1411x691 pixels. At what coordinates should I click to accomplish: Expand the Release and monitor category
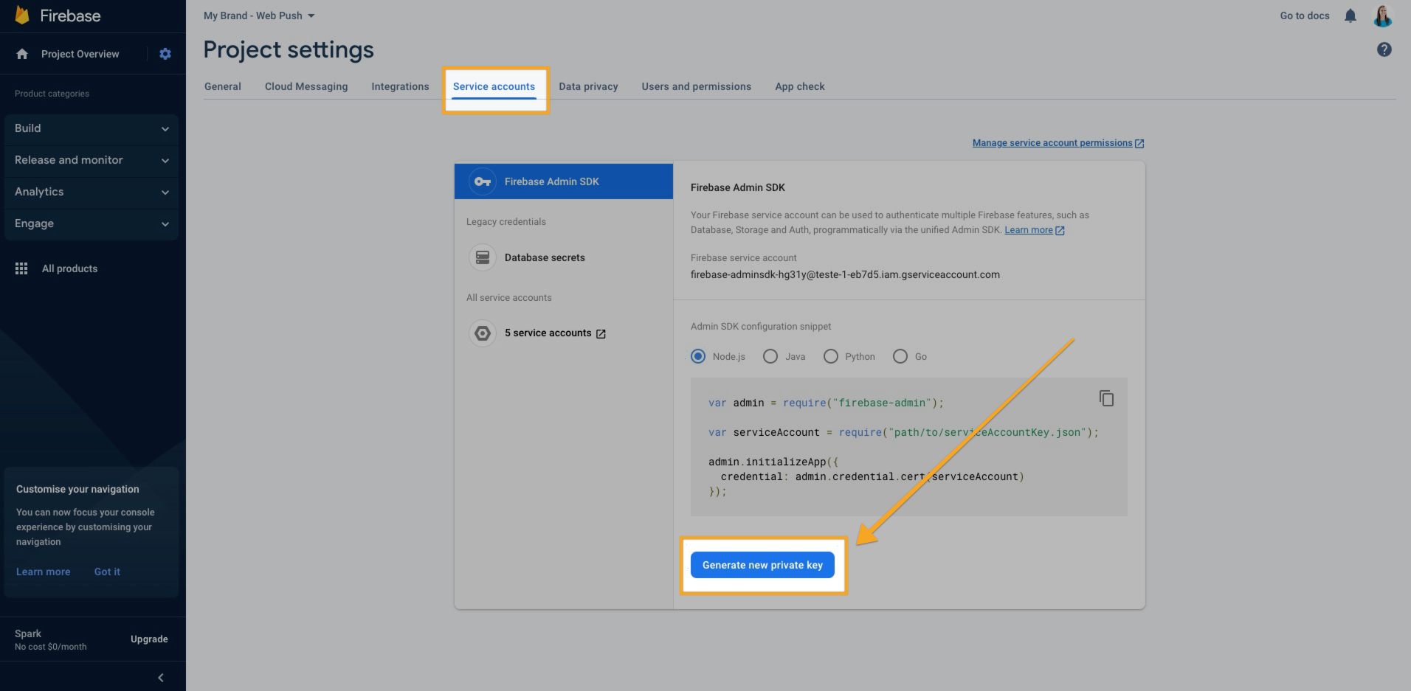coord(91,160)
